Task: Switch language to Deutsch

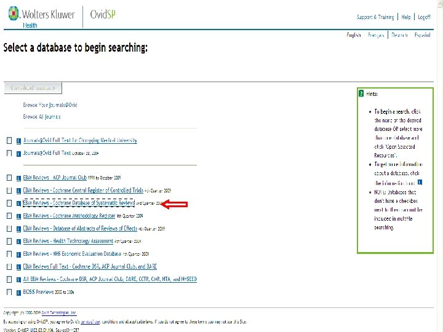Action: (x=399, y=35)
